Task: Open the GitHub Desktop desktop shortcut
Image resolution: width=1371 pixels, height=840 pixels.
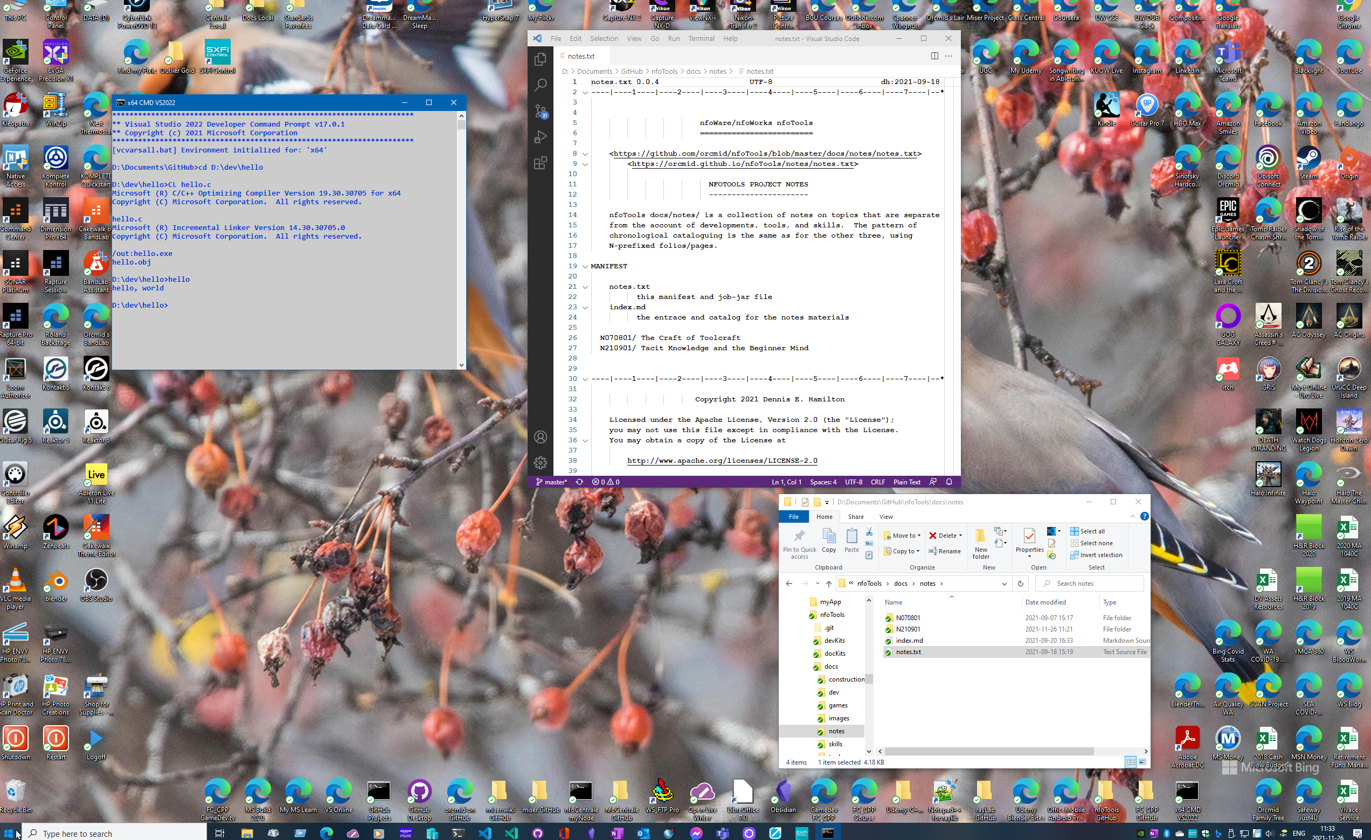Action: (419, 800)
